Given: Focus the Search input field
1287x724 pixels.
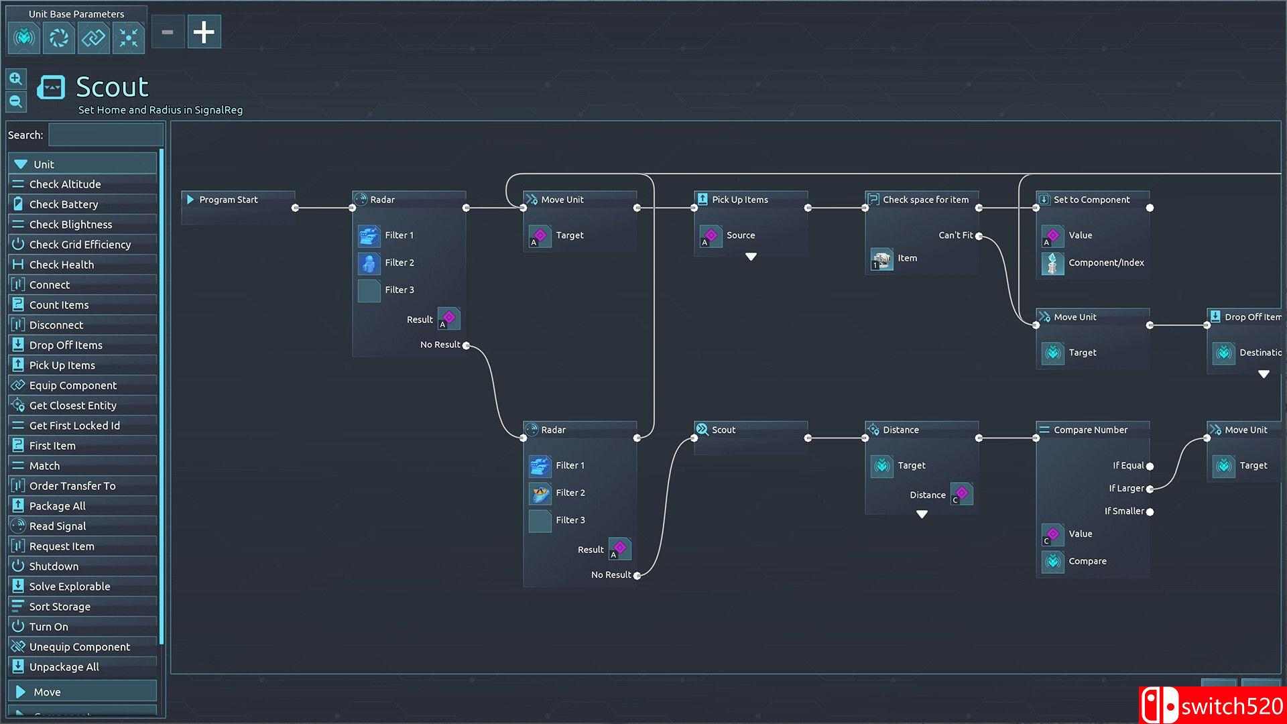Looking at the screenshot, I should [106, 135].
